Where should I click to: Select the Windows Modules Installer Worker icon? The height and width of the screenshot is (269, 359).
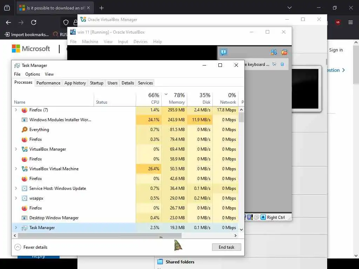[x=25, y=120]
